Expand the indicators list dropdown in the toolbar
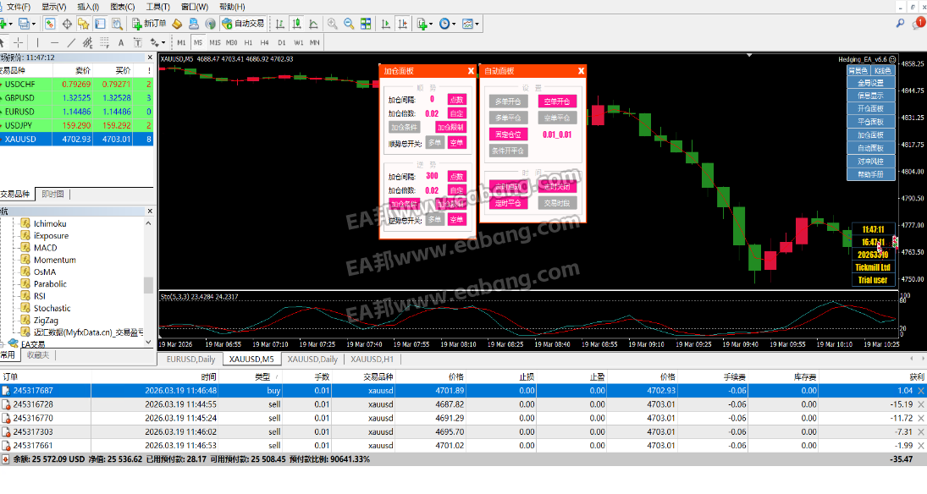Viewport: 927px width, 494px height. (425, 24)
